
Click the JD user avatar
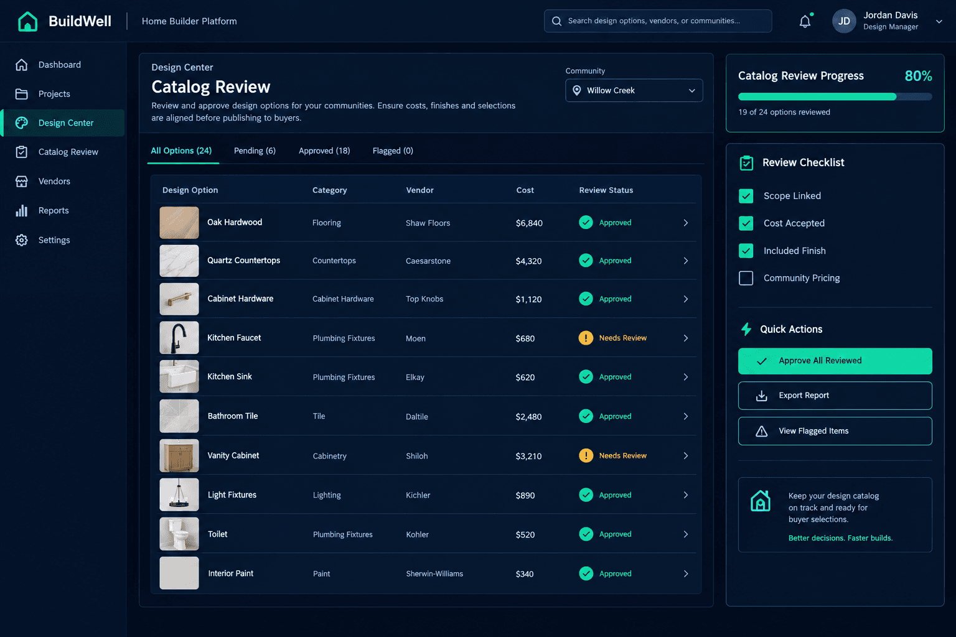coord(844,21)
